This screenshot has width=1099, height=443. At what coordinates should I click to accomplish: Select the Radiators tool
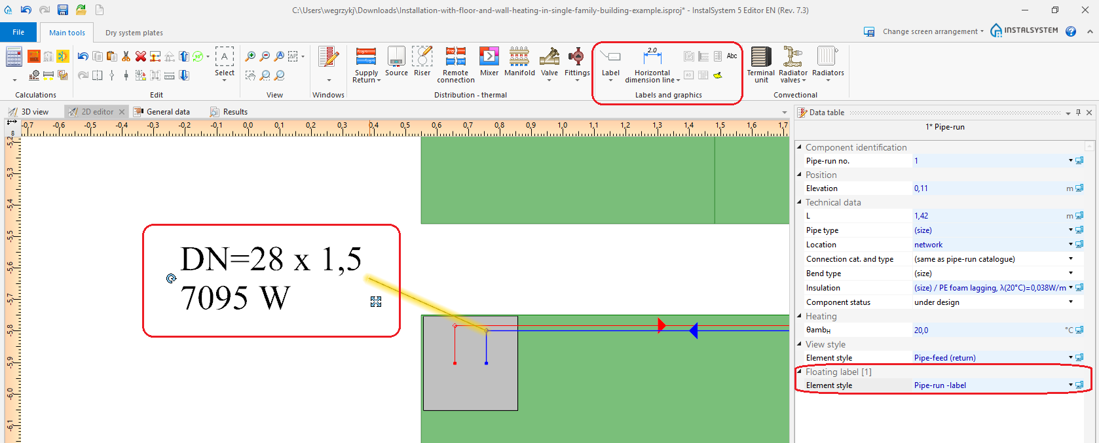[x=828, y=63]
